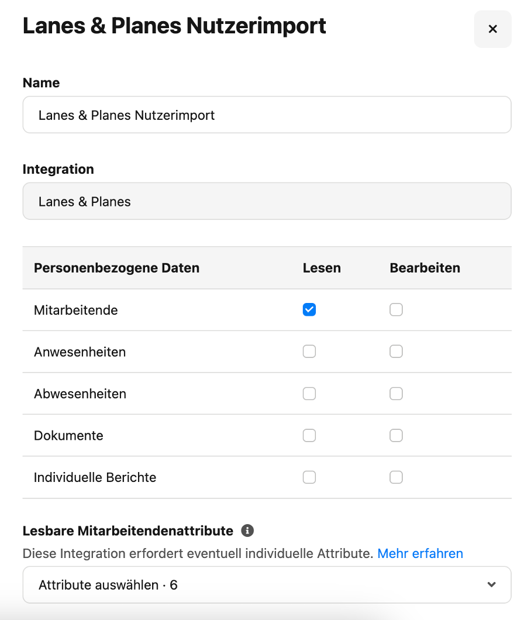Uncheck Lesen for Mitarbeitende
The image size is (531, 620).
pos(309,309)
